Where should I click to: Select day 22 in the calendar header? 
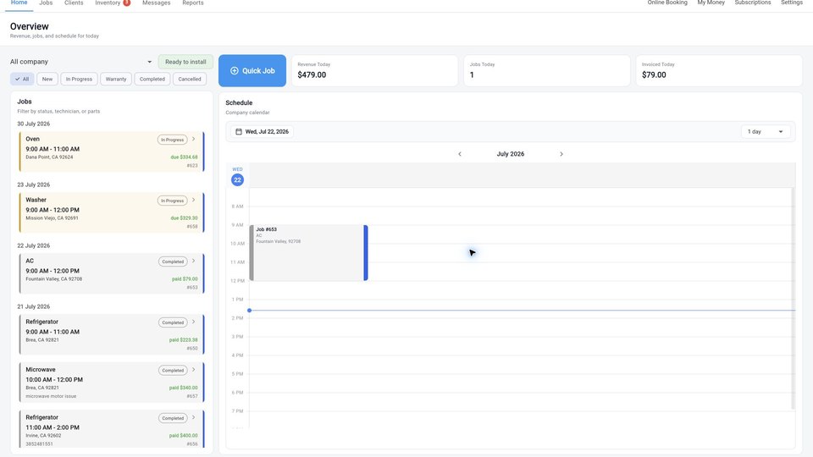pyautogui.click(x=237, y=179)
